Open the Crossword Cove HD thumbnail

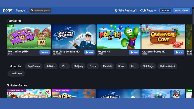[163, 37]
